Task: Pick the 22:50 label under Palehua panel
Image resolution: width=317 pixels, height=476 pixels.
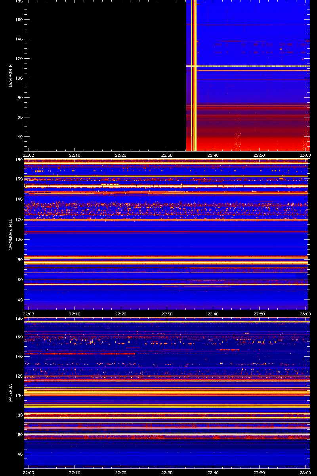Action: click(x=259, y=472)
